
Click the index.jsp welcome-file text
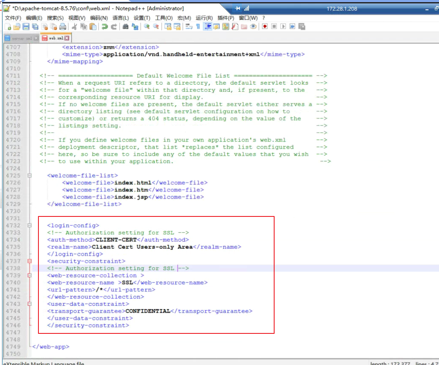tap(131, 197)
